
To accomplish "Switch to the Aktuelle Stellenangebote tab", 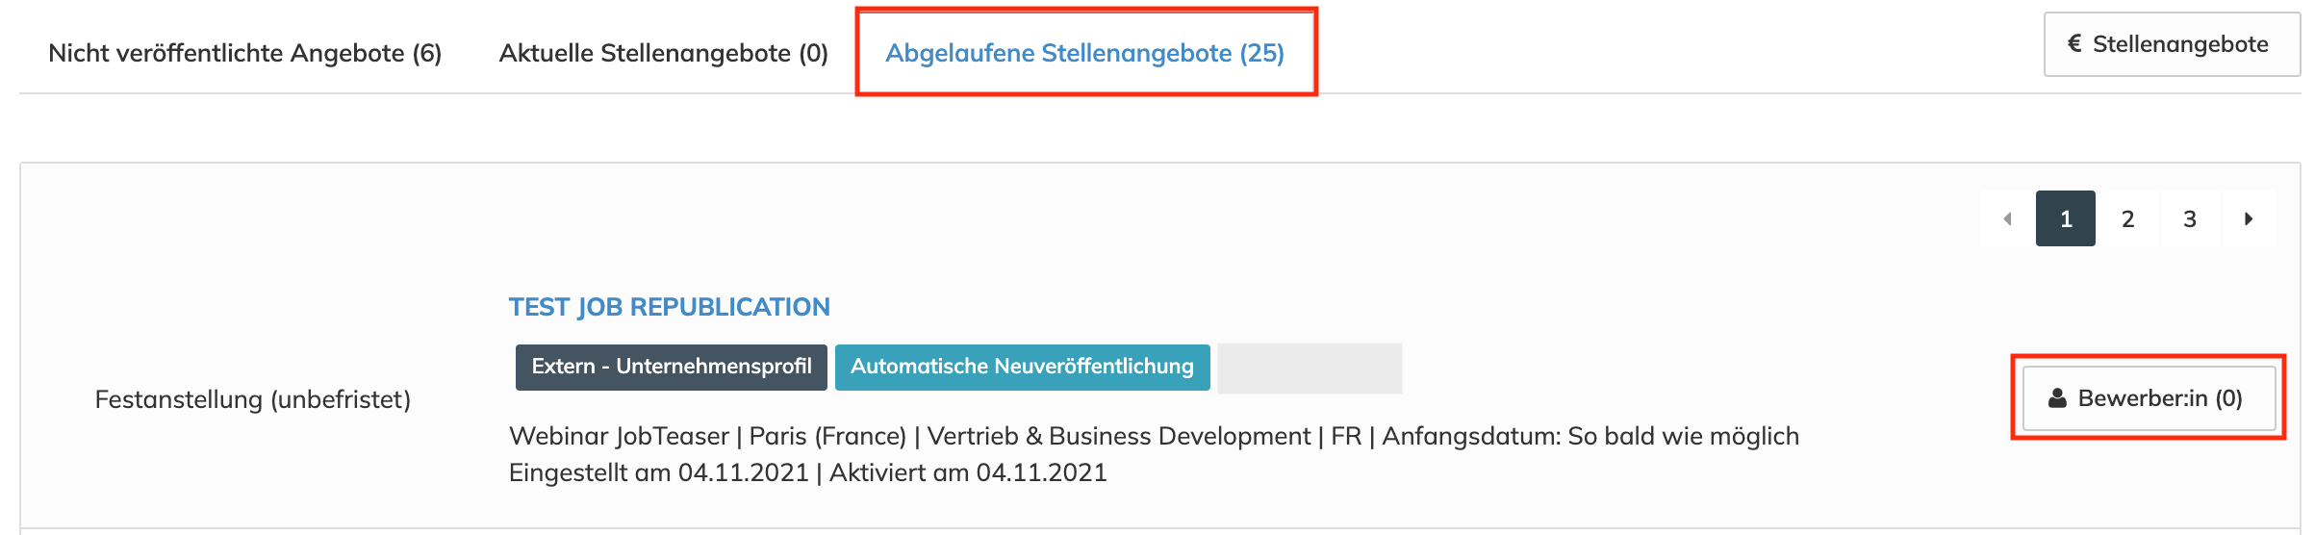I will [663, 53].
